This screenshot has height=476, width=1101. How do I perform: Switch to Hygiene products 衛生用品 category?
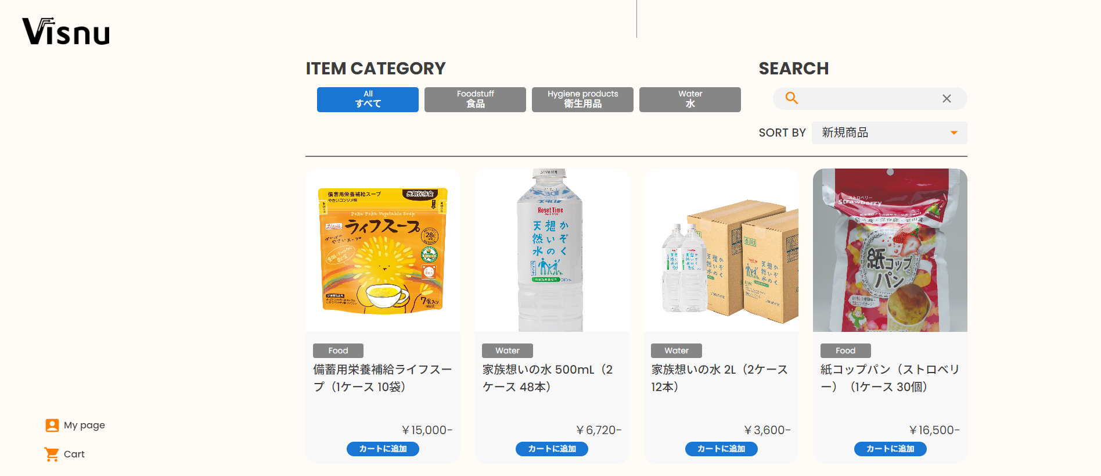pyautogui.click(x=582, y=99)
